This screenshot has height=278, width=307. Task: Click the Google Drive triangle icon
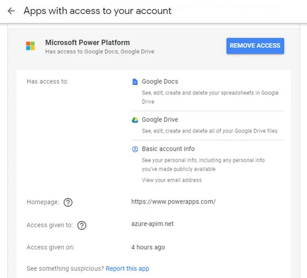pyautogui.click(x=135, y=120)
